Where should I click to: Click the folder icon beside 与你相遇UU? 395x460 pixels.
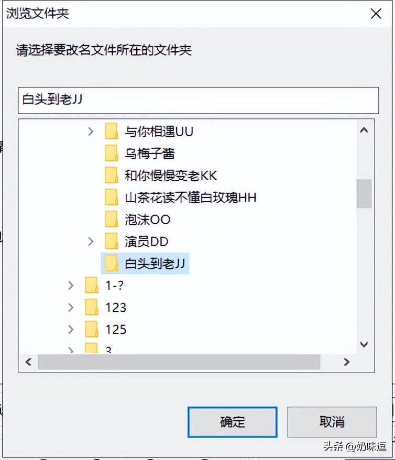111,132
